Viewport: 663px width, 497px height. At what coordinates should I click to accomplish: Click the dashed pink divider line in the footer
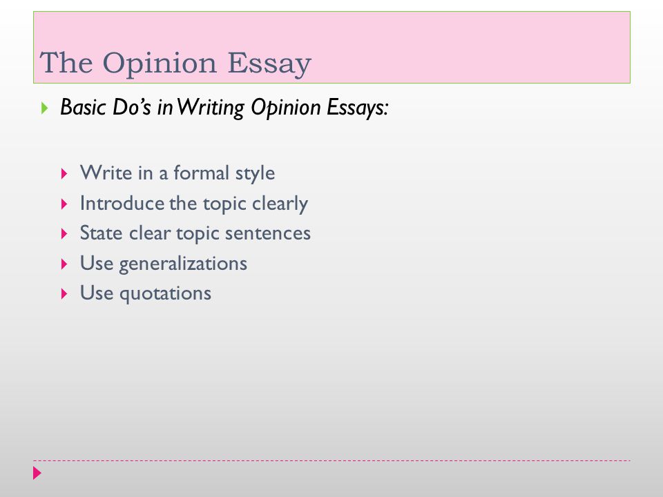331,460
